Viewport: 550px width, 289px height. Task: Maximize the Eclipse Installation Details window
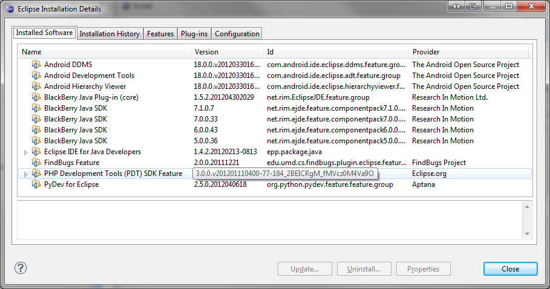pos(509,6)
